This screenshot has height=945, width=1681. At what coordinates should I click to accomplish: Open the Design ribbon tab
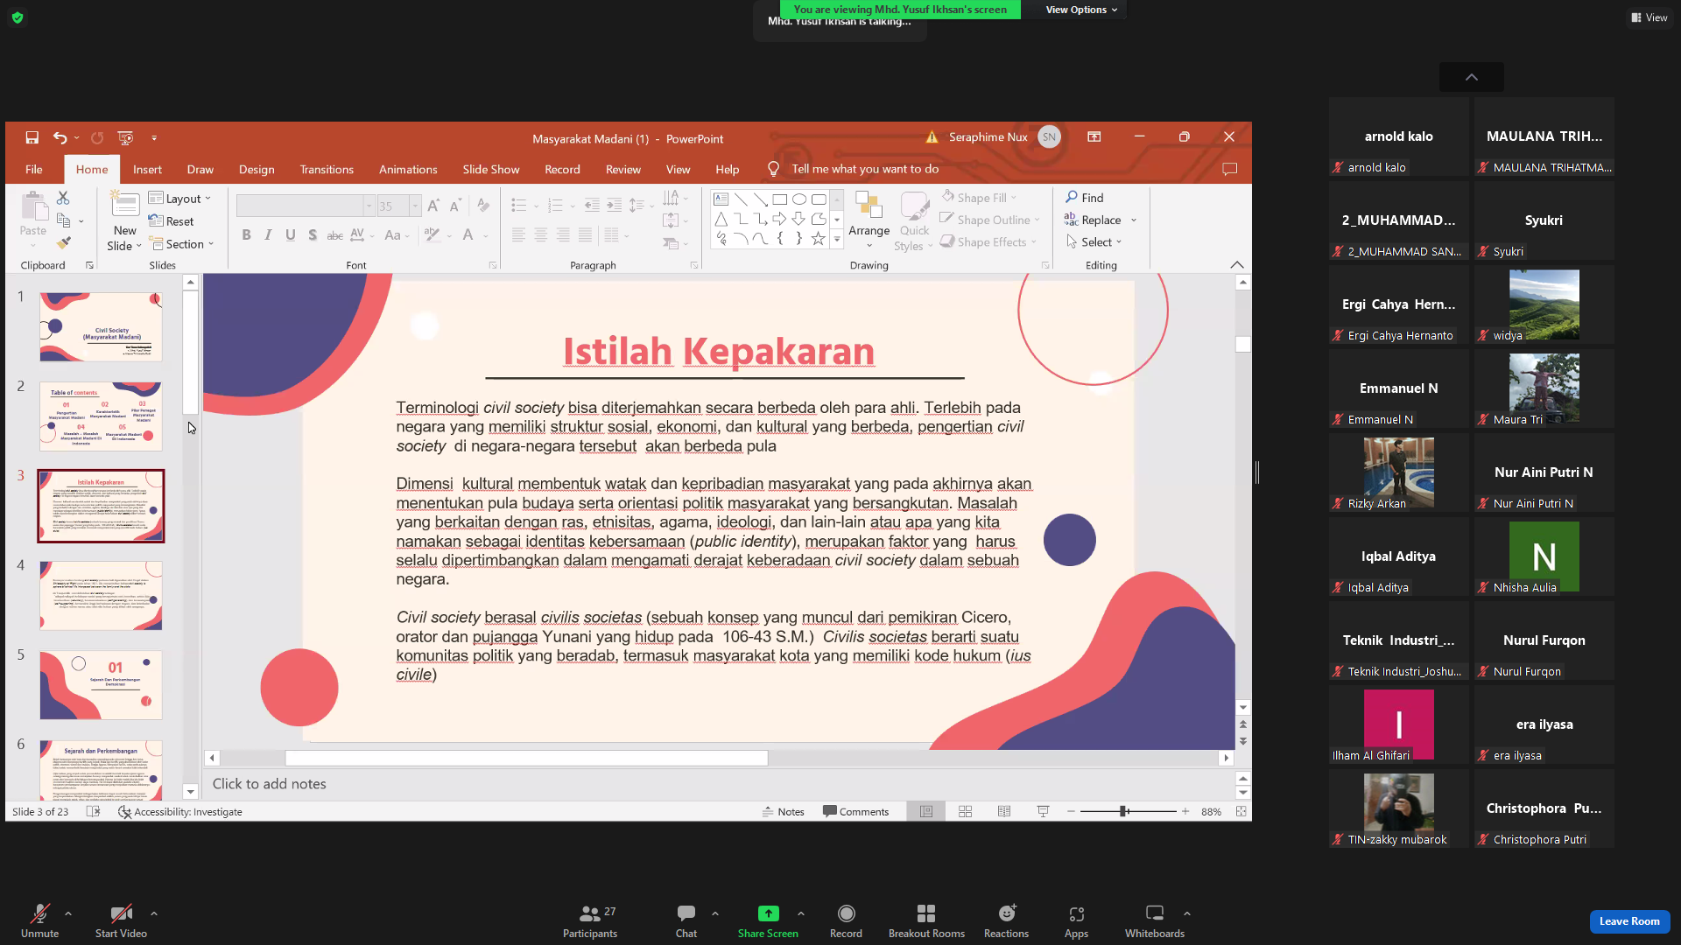tap(257, 169)
